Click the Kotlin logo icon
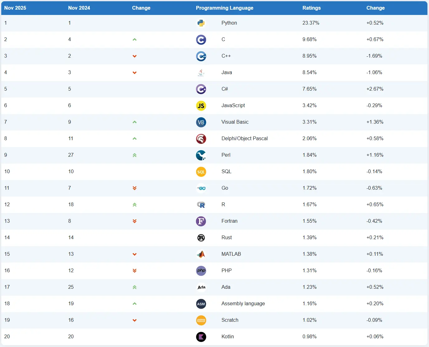Image resolution: width=429 pixels, height=347 pixels. 201,337
